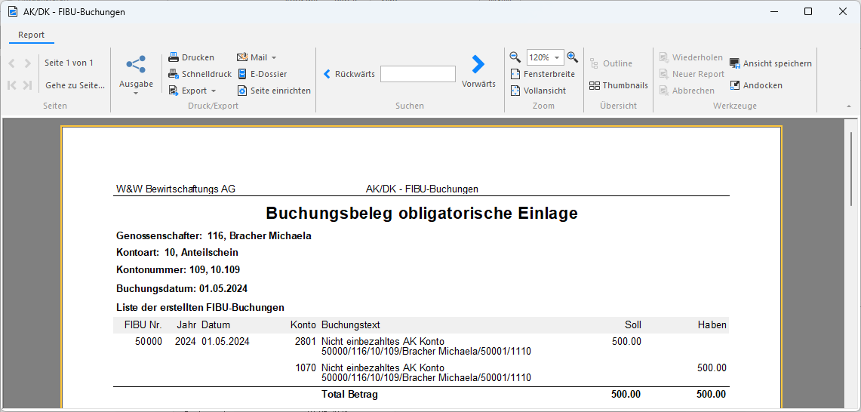Zoom out with the minus magnifier
861x412 pixels.
515,57
